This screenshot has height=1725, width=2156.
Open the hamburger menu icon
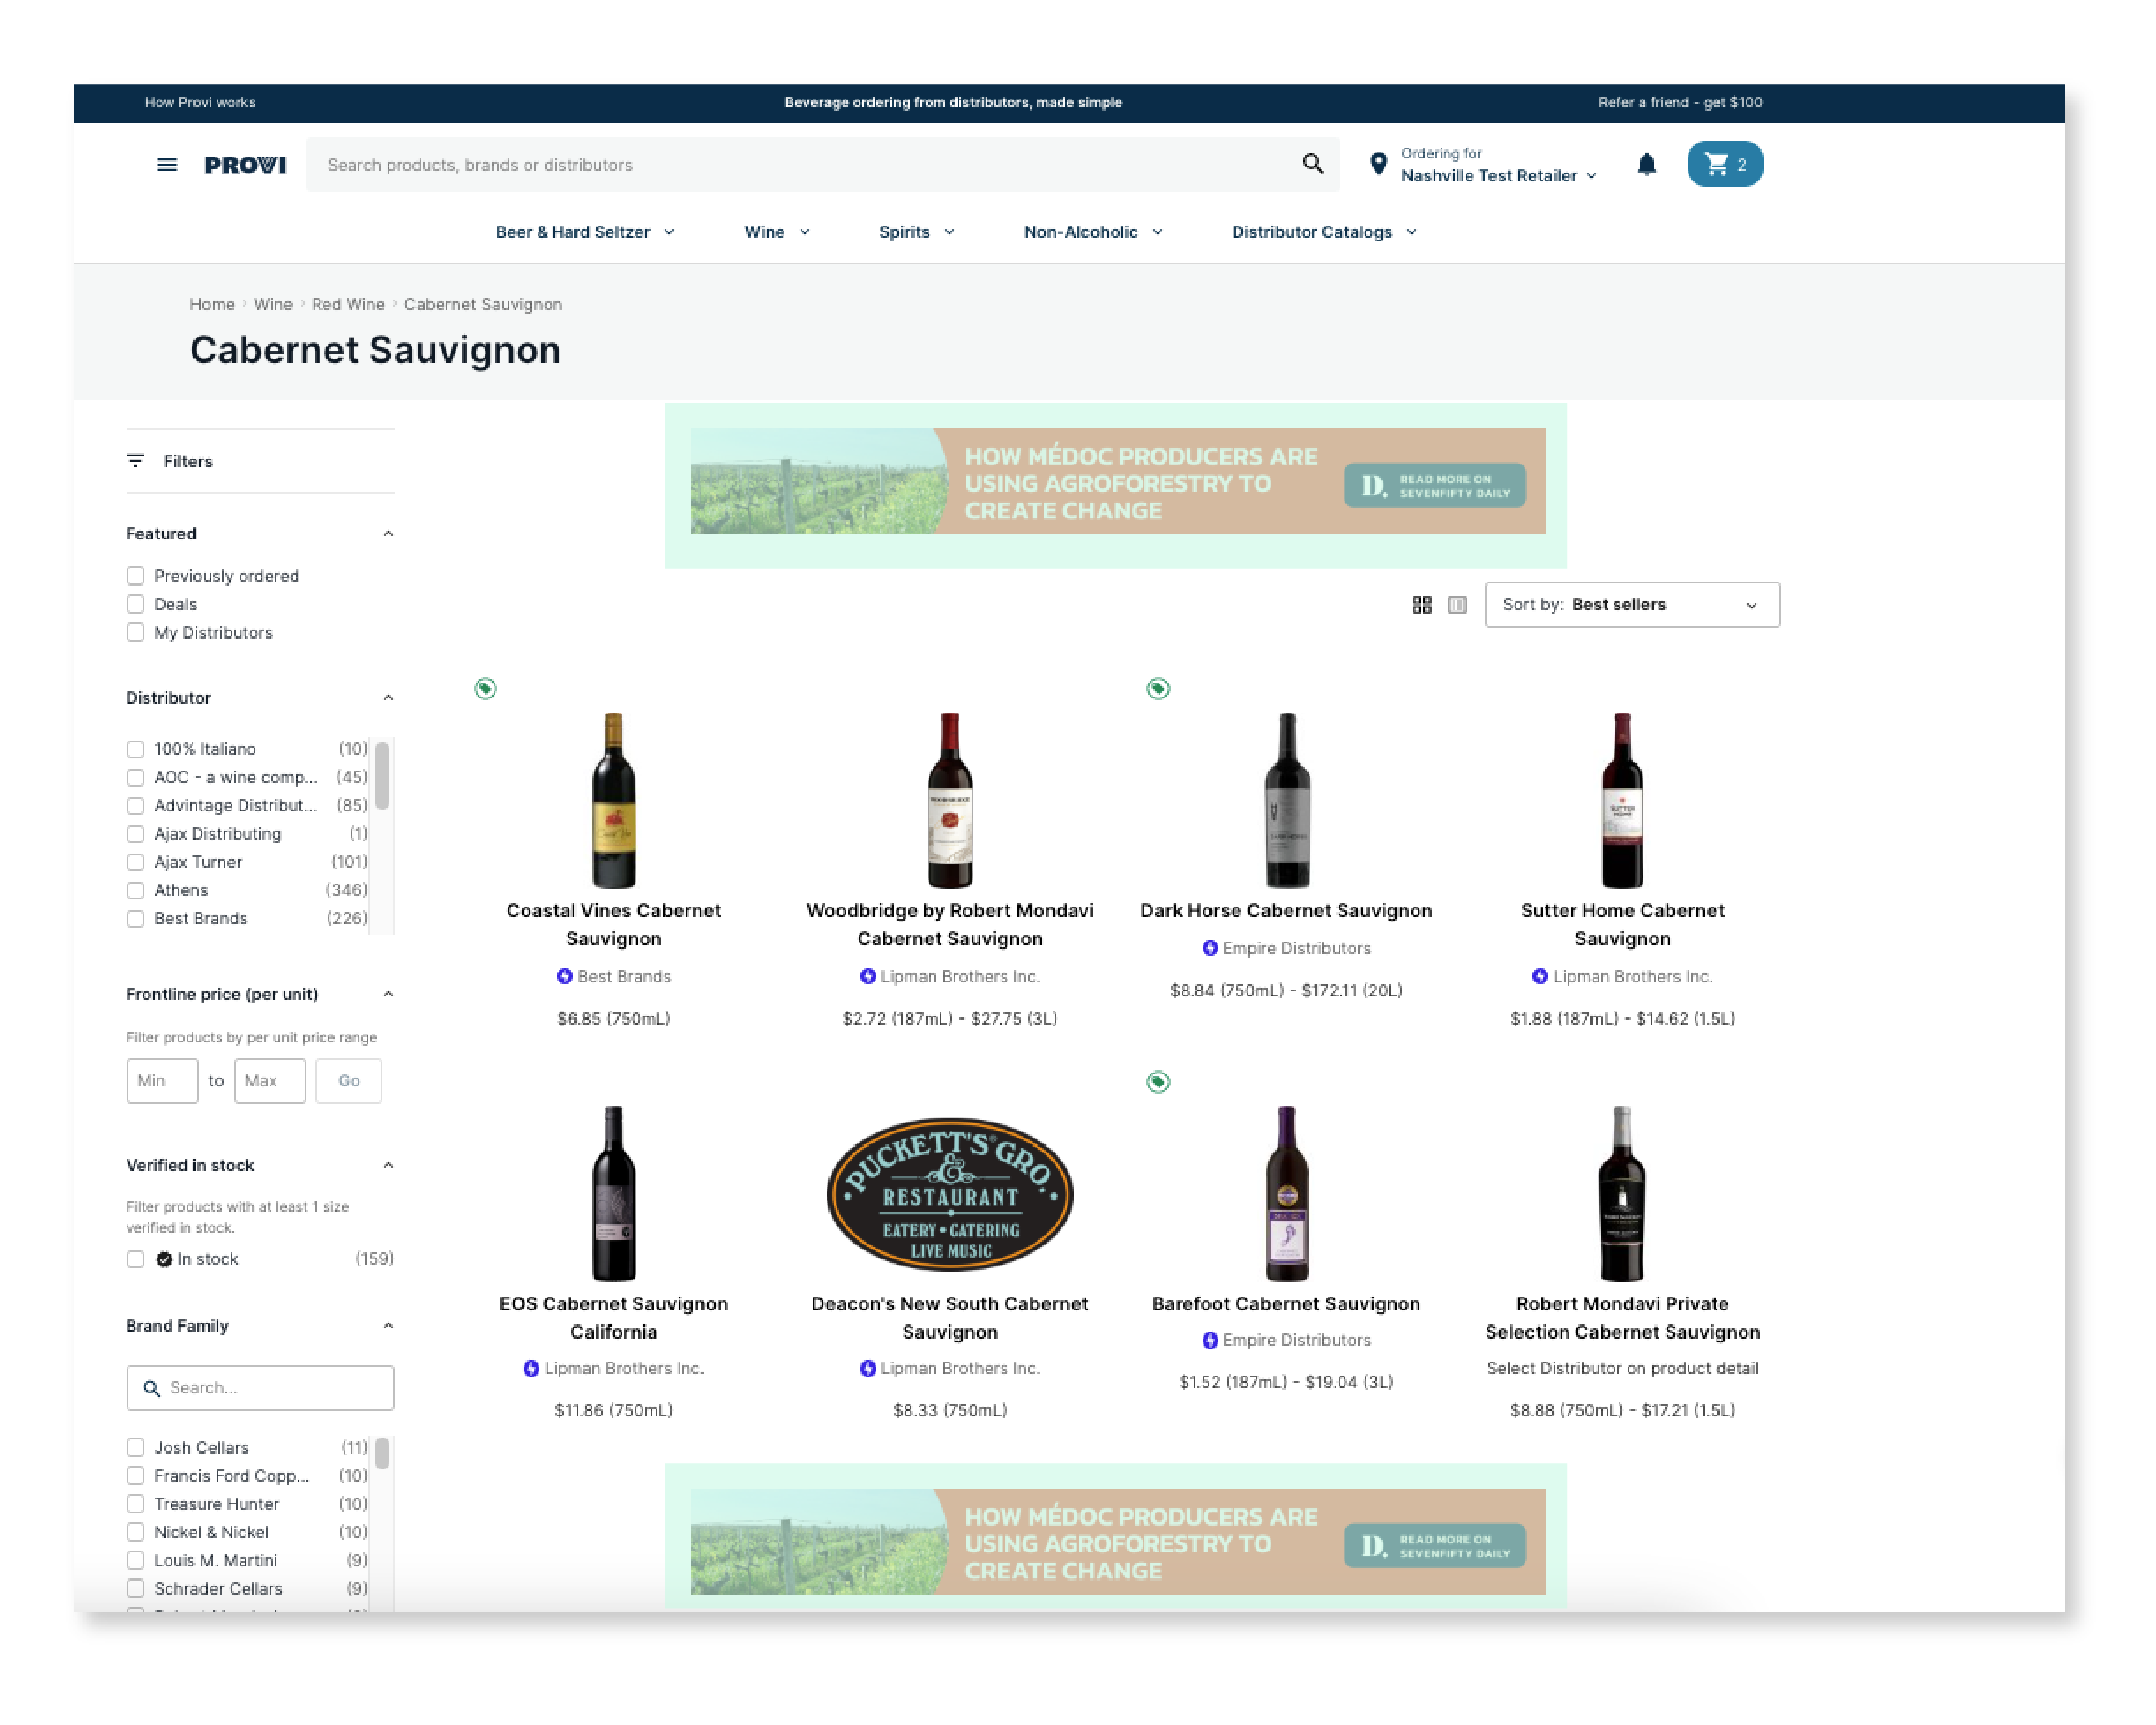[167, 165]
